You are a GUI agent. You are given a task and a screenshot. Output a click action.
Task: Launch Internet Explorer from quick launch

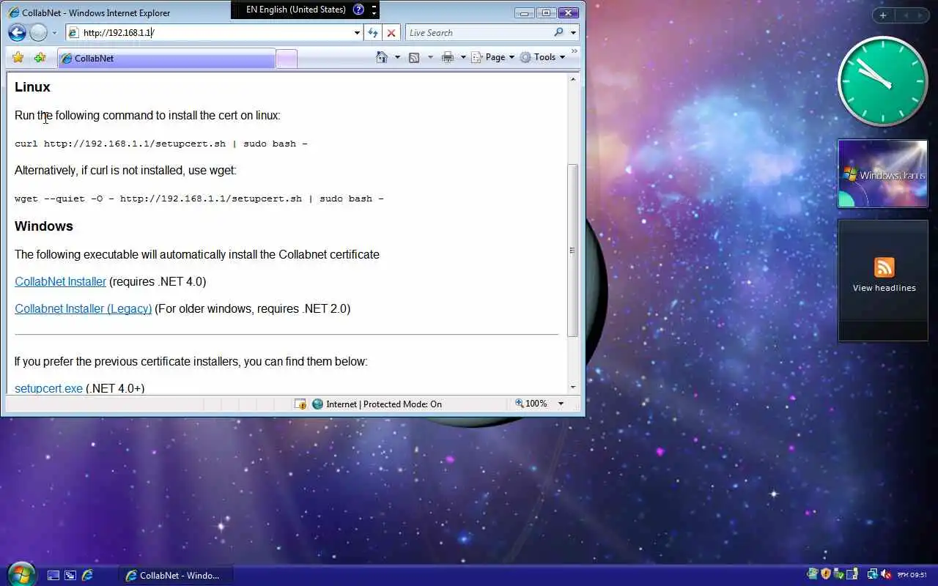point(87,575)
